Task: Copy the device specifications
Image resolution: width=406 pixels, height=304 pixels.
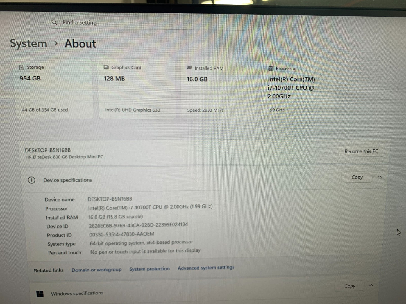Action: [x=357, y=177]
